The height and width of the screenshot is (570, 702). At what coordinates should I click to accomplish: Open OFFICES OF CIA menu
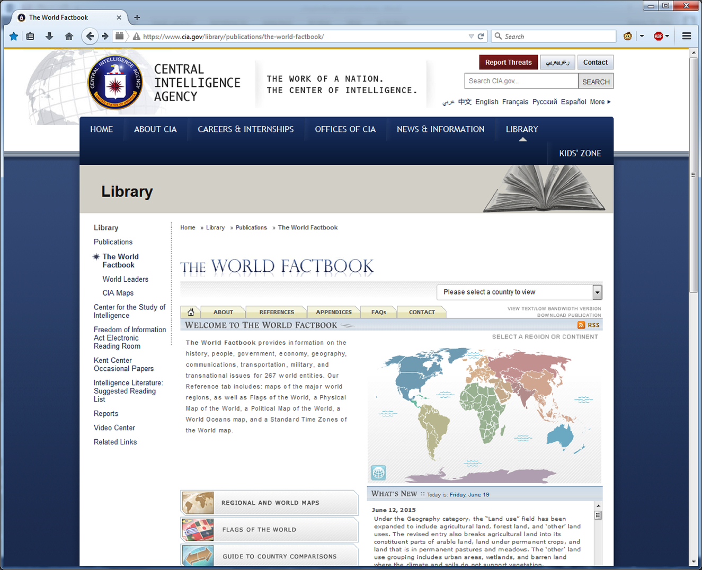click(345, 129)
